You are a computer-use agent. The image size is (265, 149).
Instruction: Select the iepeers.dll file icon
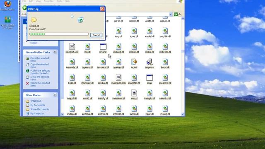point(87,62)
